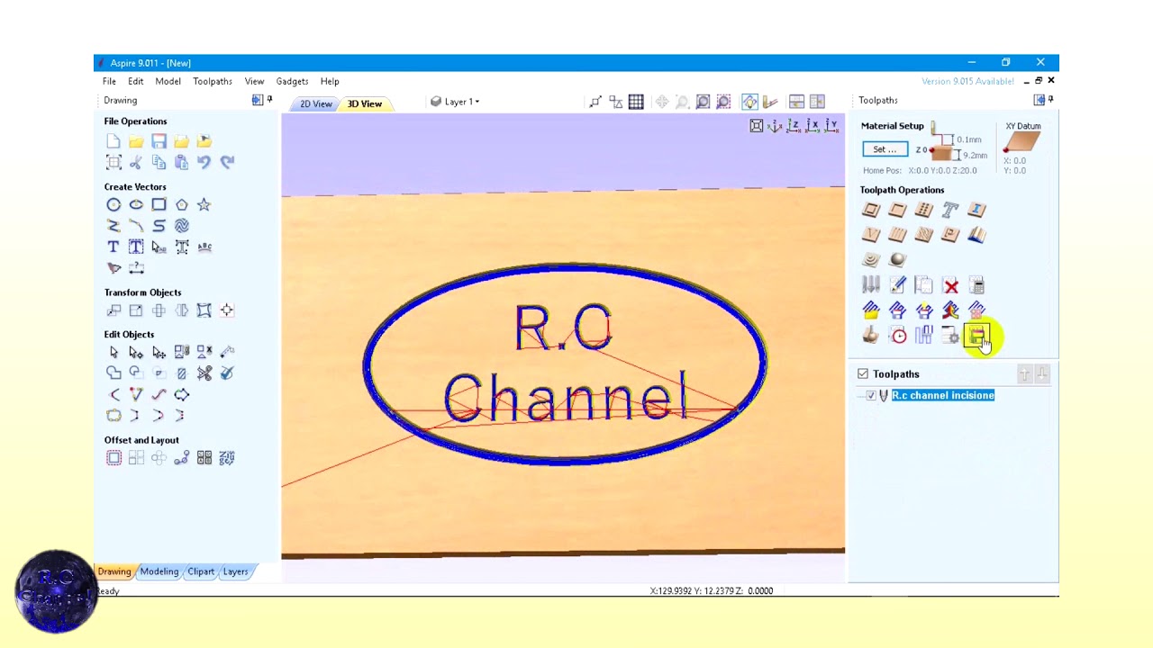Click the material Set... button
This screenshot has width=1153, height=648.
click(885, 149)
